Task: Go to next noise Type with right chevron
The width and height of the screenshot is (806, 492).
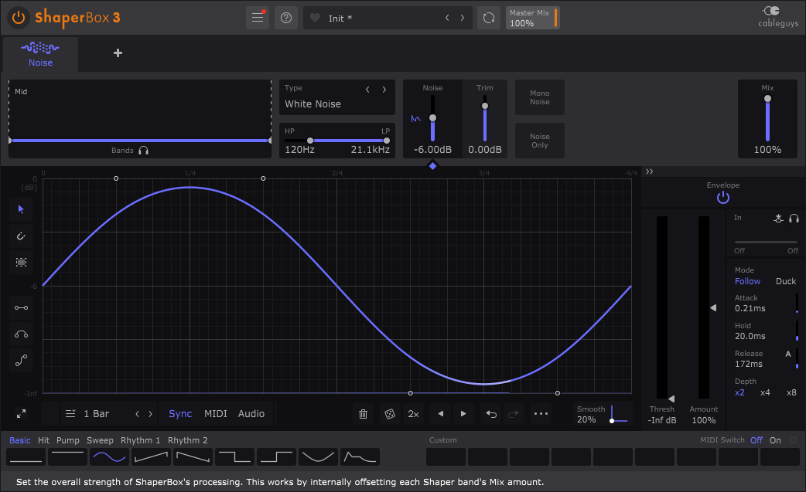Action: [x=384, y=89]
